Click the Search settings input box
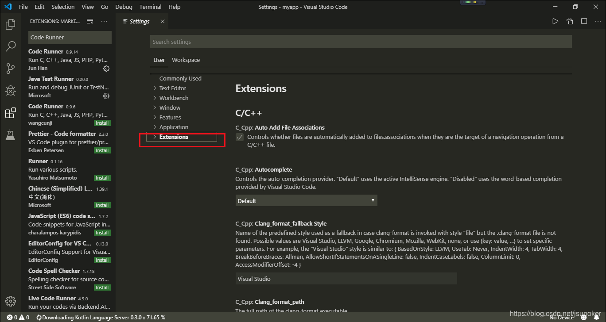 (361, 42)
